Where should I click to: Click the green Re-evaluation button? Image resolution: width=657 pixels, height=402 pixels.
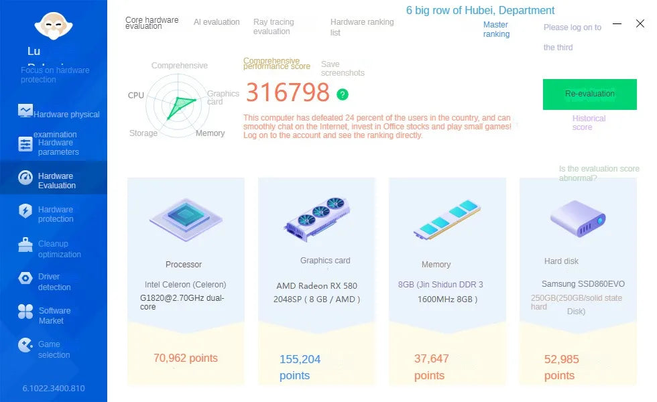(x=589, y=94)
